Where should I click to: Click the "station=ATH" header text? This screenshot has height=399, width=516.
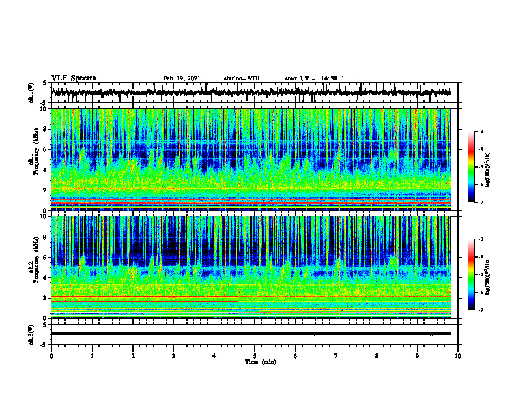coord(242,78)
